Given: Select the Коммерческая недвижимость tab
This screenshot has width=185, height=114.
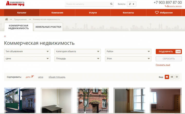Looking at the screenshot, I should pos(18,27).
